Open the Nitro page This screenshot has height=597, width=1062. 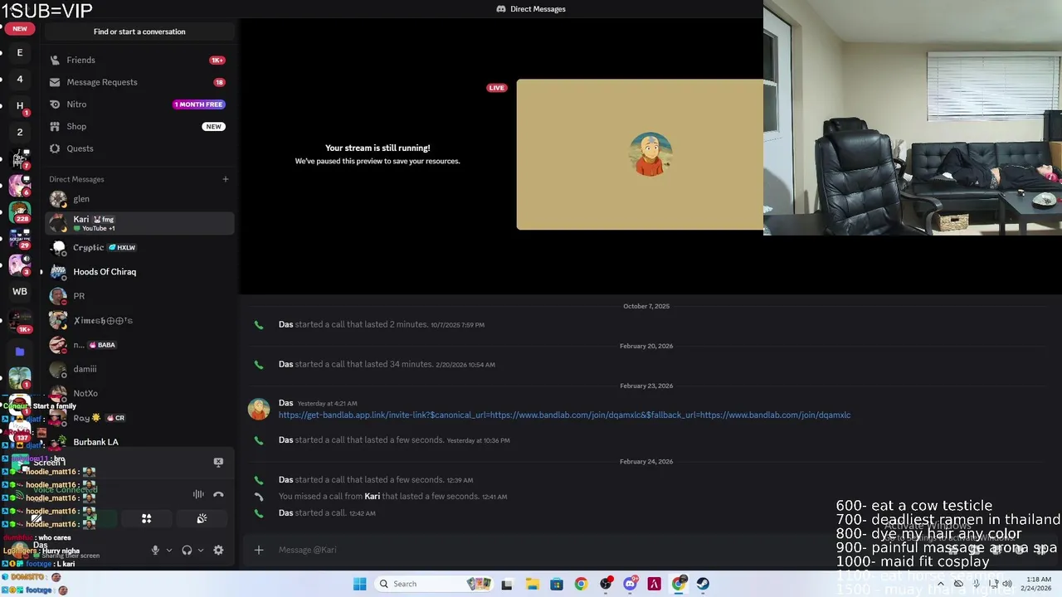tap(139, 104)
